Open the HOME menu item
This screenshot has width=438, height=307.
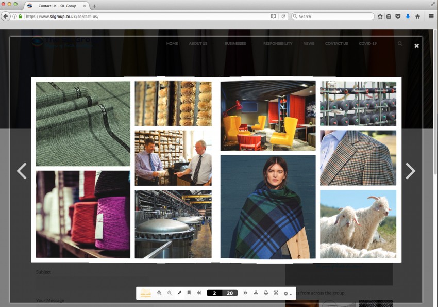(172, 44)
